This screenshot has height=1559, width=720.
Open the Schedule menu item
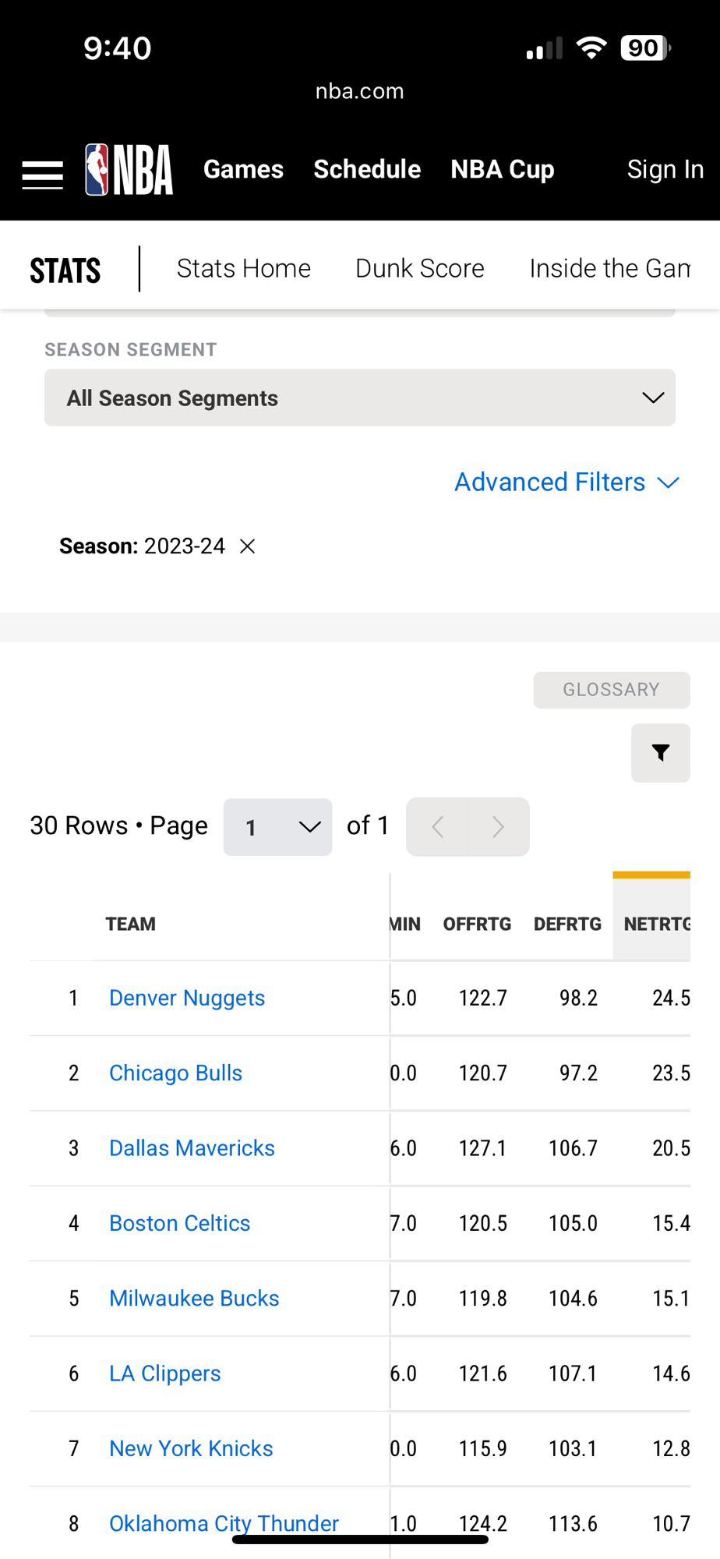click(367, 169)
